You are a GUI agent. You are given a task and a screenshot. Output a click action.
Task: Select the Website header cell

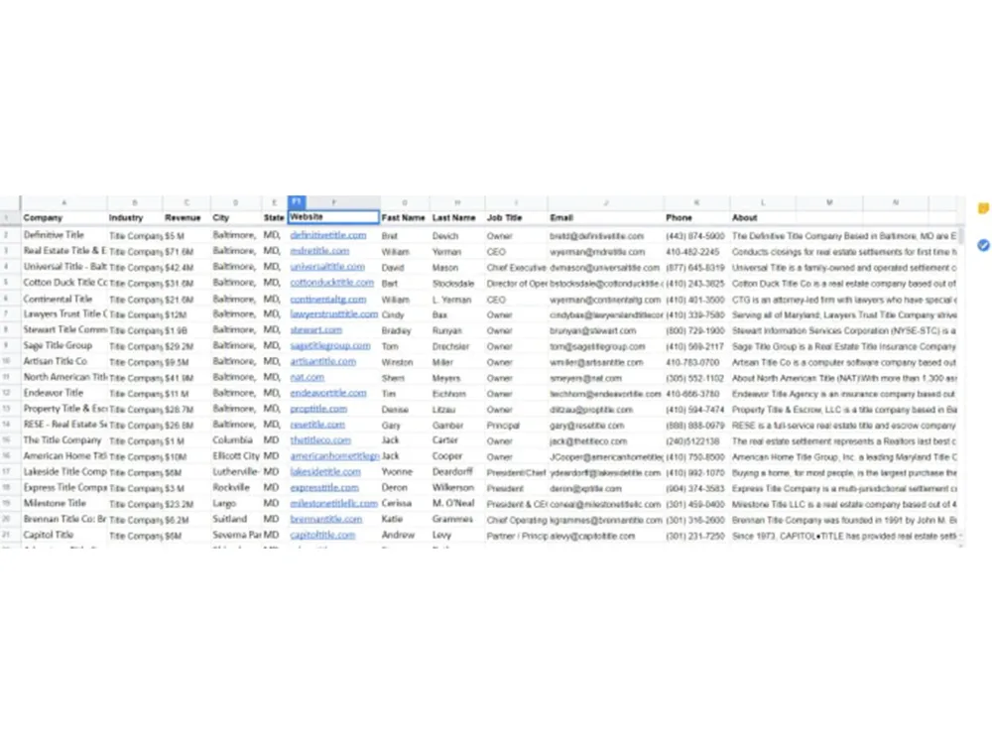point(333,217)
